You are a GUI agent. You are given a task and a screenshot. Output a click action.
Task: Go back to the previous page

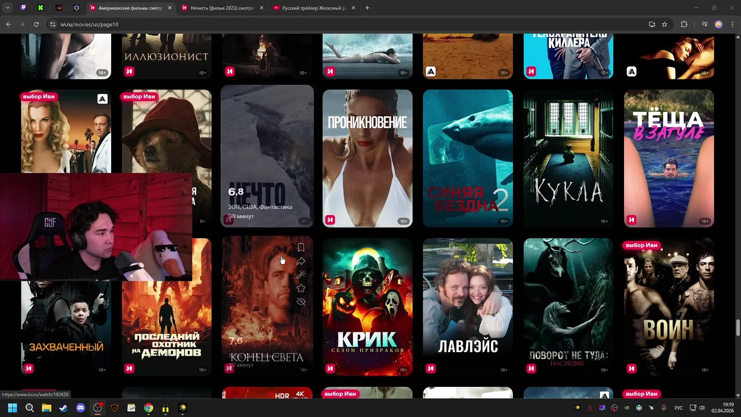[8, 24]
